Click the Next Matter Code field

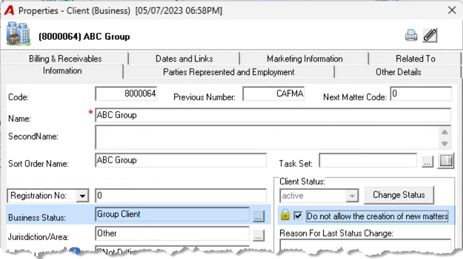tap(421, 94)
